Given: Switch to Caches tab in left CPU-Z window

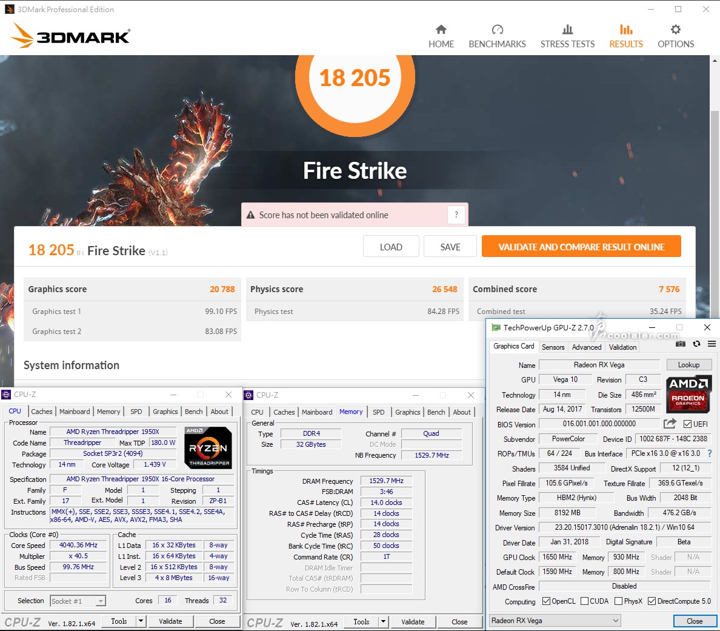Looking at the screenshot, I should pos(41,412).
